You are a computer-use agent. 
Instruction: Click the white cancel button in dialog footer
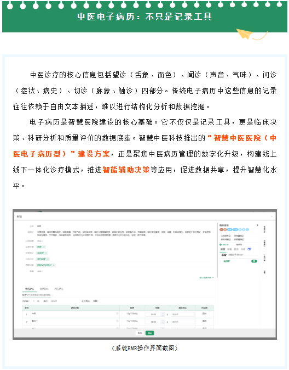pyautogui.click(x=140, y=333)
